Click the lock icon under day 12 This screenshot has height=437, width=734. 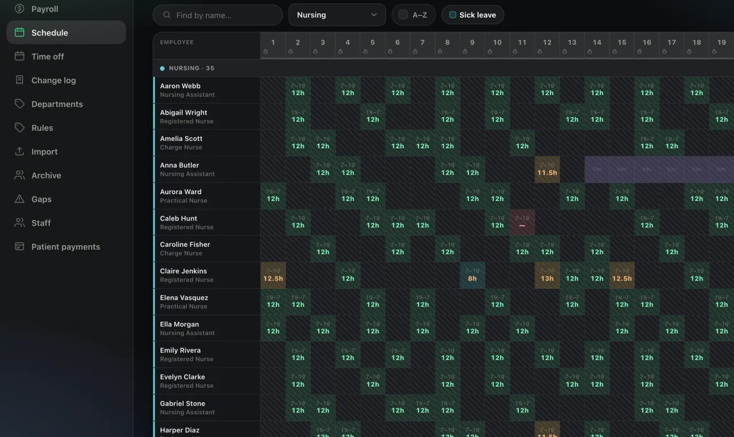pos(540,52)
